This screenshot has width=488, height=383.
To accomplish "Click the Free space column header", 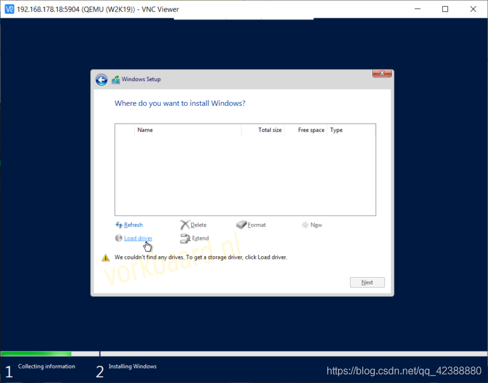I will [306, 130].
